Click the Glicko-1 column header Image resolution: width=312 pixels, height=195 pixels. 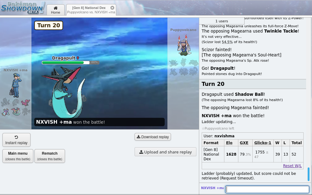(x=263, y=143)
